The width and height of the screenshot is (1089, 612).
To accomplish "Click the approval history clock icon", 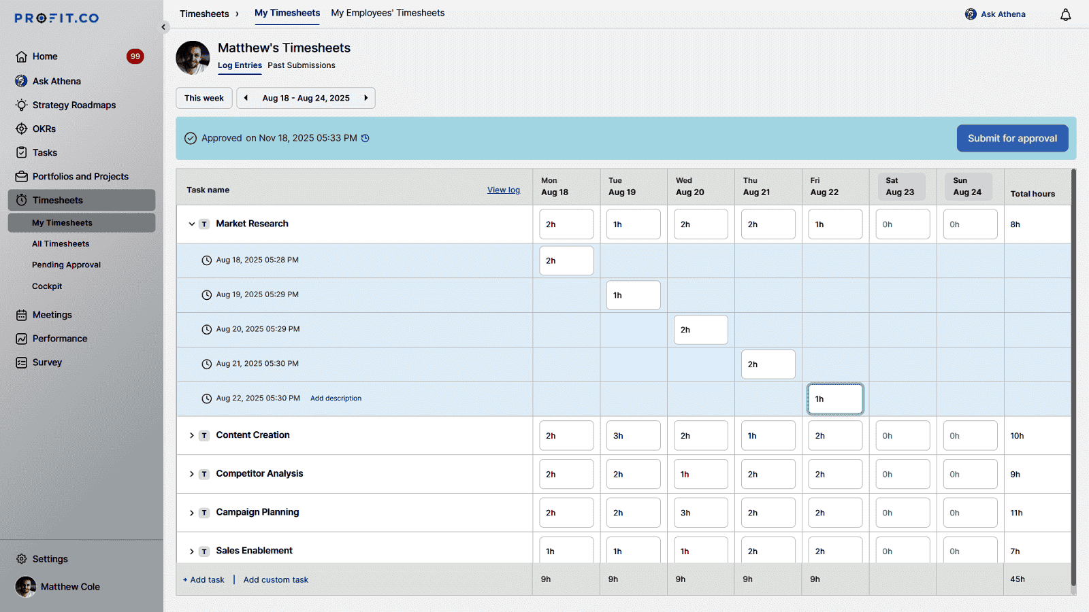I will [365, 138].
